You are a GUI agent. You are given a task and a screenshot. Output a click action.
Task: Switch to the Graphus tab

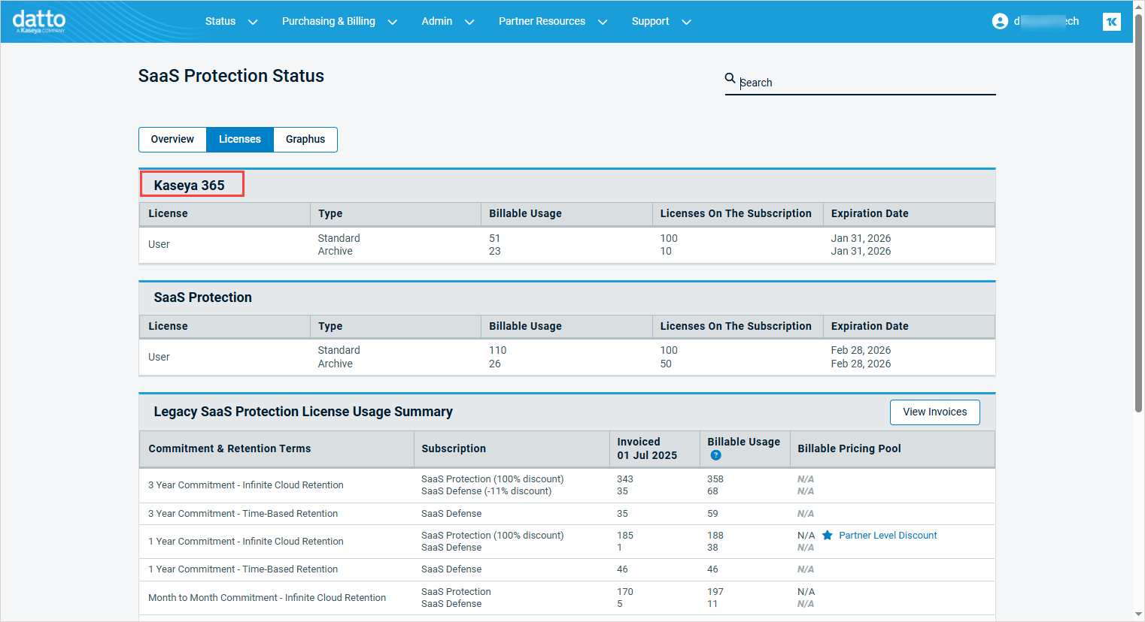pos(305,139)
